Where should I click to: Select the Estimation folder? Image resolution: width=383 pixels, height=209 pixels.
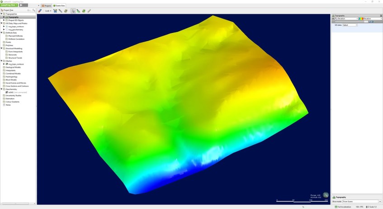click(x=10, y=98)
